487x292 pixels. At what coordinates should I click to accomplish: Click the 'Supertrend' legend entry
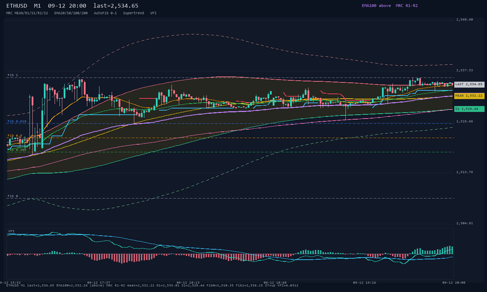point(134,13)
